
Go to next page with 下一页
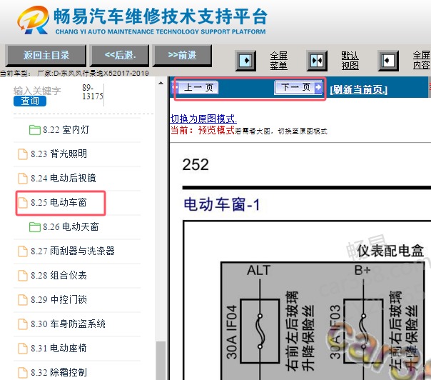pyautogui.click(x=298, y=88)
